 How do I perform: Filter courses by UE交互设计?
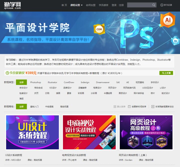click(x=148, y=88)
